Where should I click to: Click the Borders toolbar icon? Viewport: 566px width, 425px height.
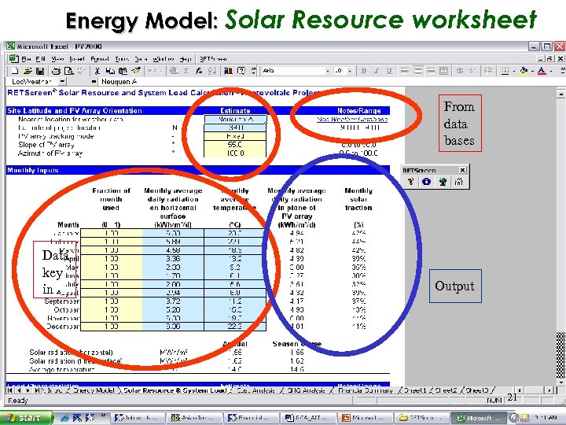coord(505,71)
